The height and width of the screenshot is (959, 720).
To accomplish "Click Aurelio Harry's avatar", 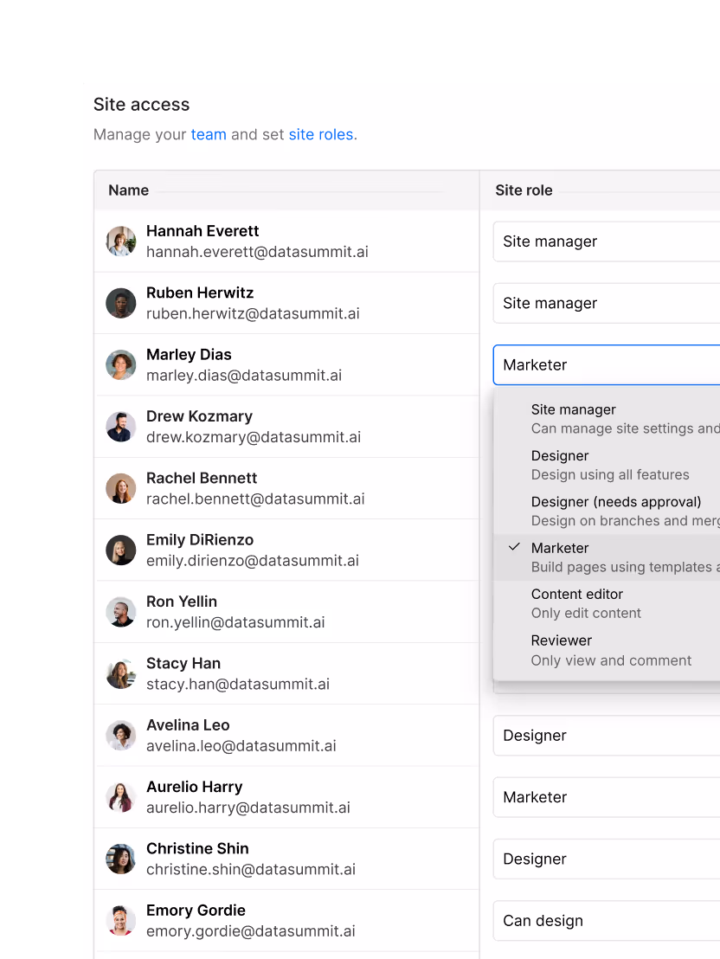I will (121, 797).
